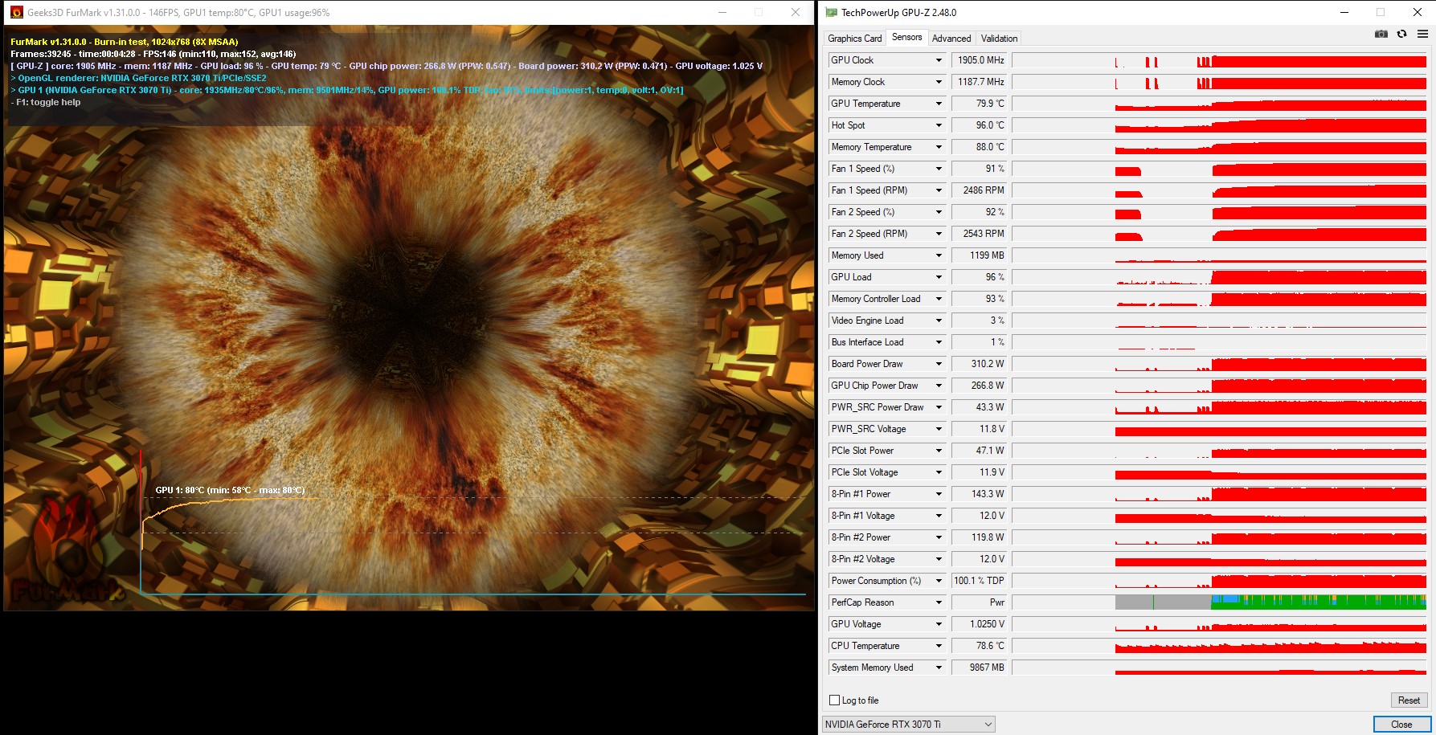This screenshot has width=1436, height=735.
Task: Open the CPU Temperature sensor dropdown
Action: pyautogui.click(x=939, y=646)
